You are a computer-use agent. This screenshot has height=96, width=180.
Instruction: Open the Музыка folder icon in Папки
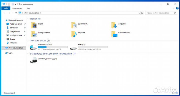74,34
